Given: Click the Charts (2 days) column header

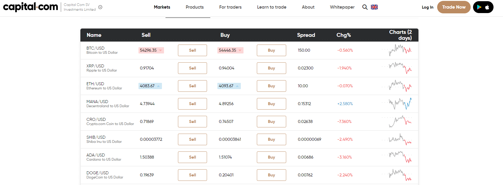Looking at the screenshot, I should [400, 35].
